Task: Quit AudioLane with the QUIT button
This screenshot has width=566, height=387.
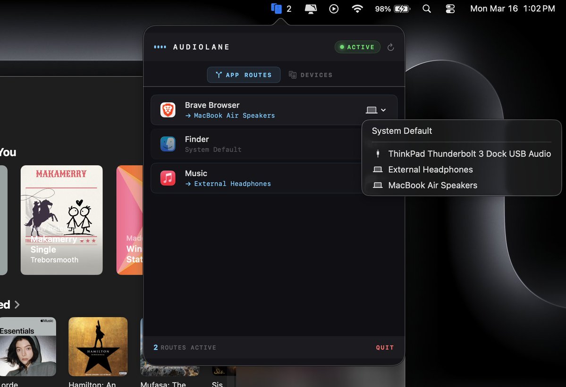Action: point(385,347)
